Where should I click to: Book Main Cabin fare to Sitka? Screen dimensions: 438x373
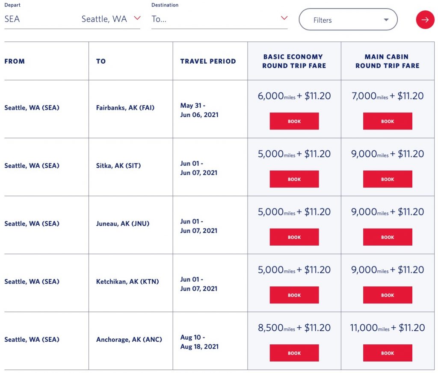(388, 179)
